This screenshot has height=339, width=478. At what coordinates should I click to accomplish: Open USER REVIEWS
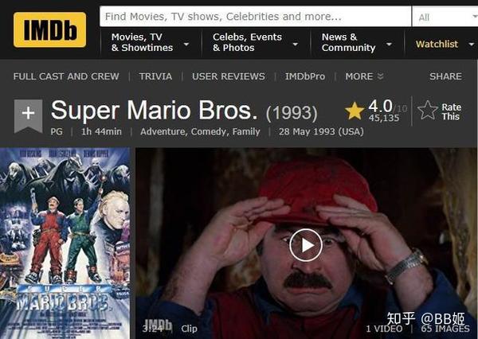[x=229, y=76]
